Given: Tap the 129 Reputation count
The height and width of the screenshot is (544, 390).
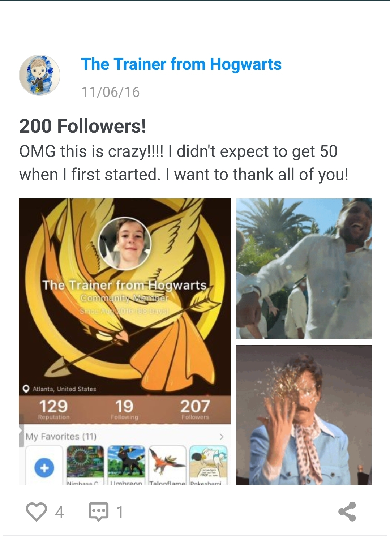Looking at the screenshot, I should (x=53, y=410).
